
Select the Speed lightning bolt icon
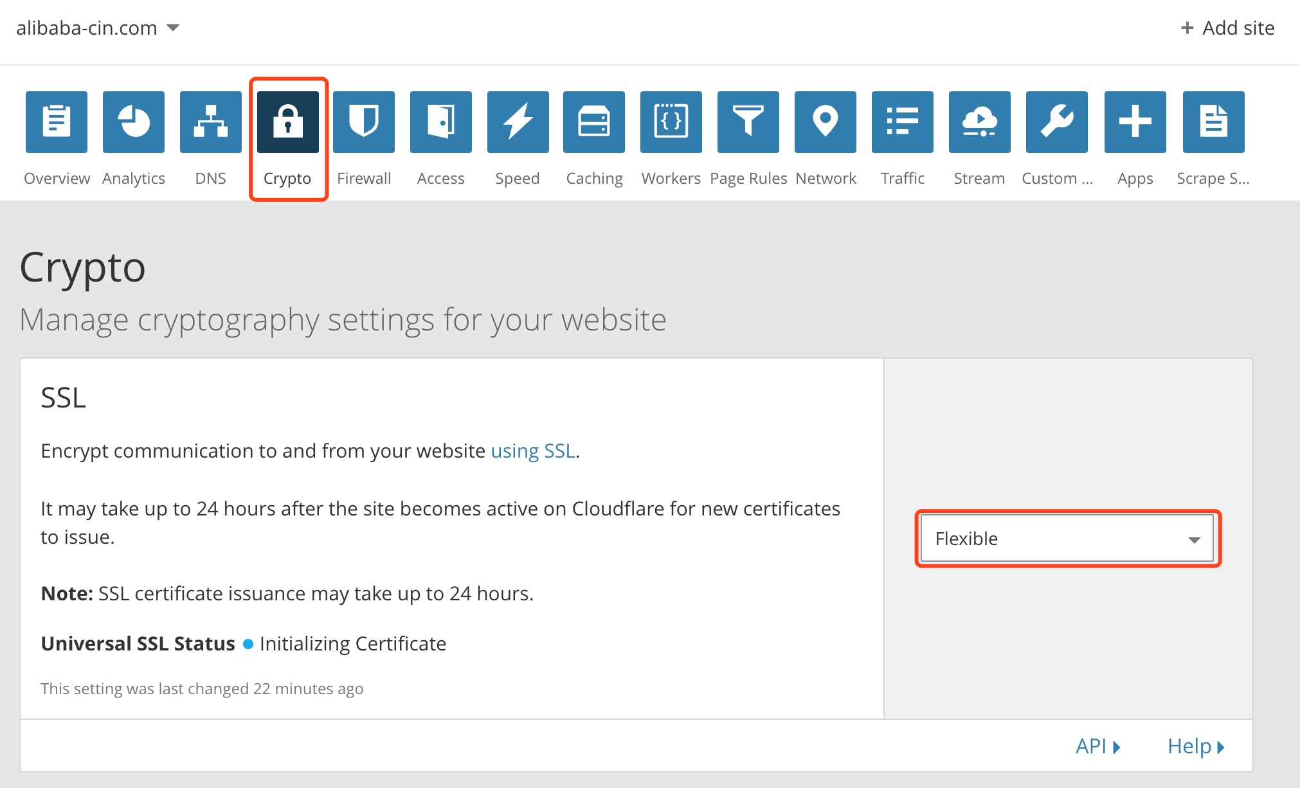point(517,121)
